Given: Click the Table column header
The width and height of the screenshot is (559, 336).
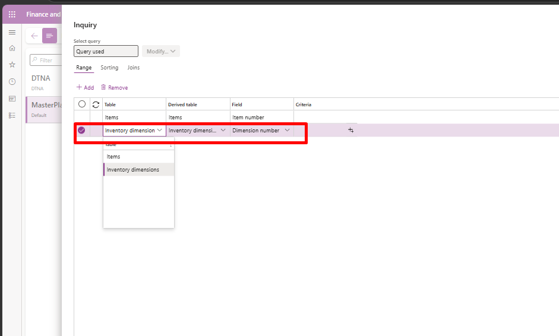Looking at the screenshot, I should 134,104.
